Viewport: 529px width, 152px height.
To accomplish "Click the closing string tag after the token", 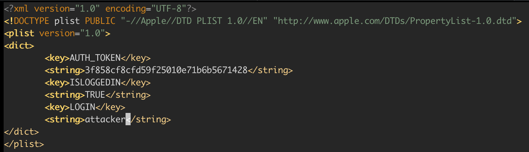I will [x=270, y=70].
